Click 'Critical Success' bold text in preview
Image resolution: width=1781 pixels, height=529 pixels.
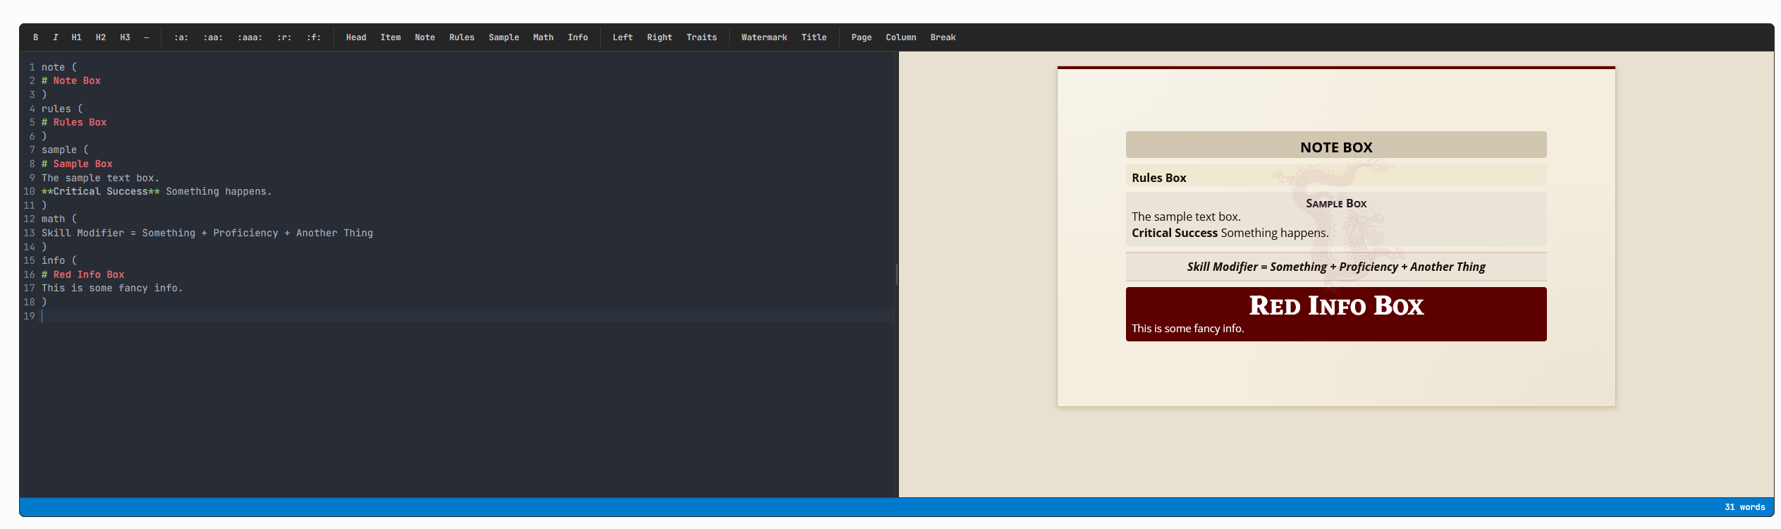pos(1175,233)
